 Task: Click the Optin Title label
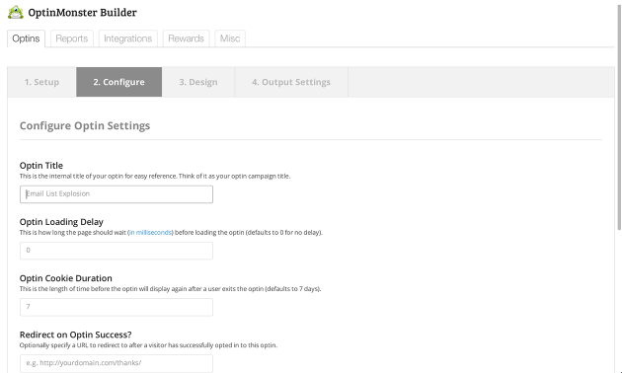point(41,166)
